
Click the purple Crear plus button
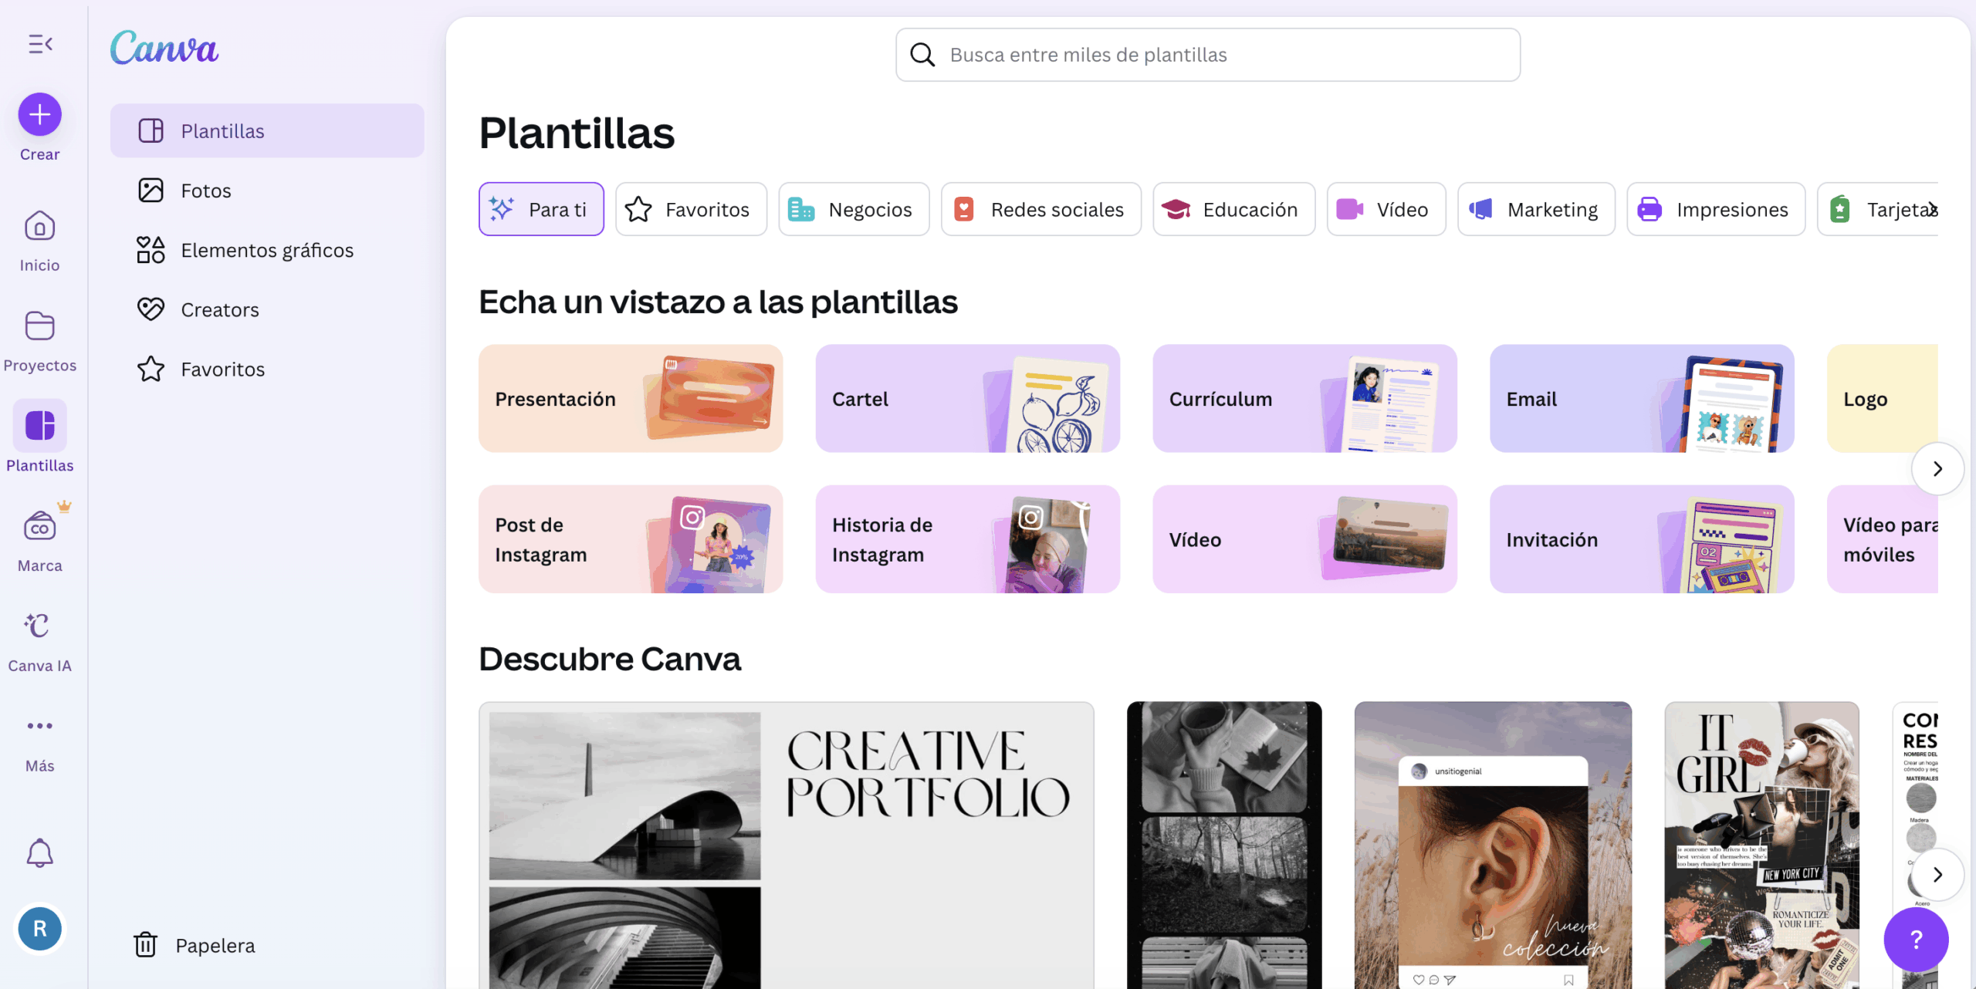coord(40,115)
